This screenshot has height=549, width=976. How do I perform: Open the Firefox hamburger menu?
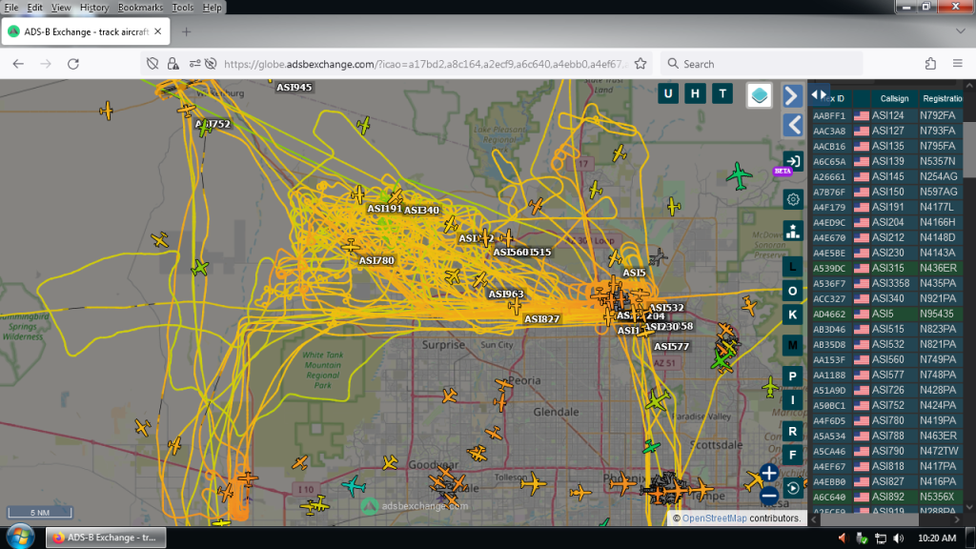click(957, 64)
